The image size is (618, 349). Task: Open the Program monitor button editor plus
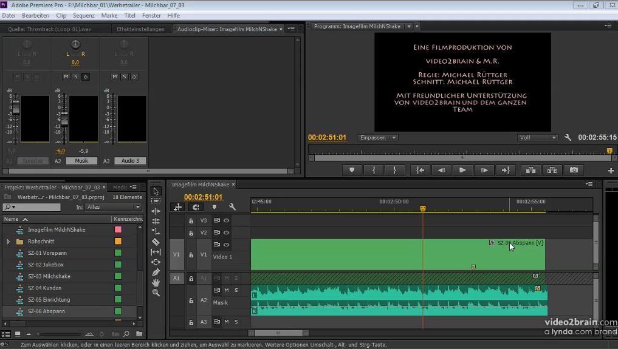click(x=611, y=171)
